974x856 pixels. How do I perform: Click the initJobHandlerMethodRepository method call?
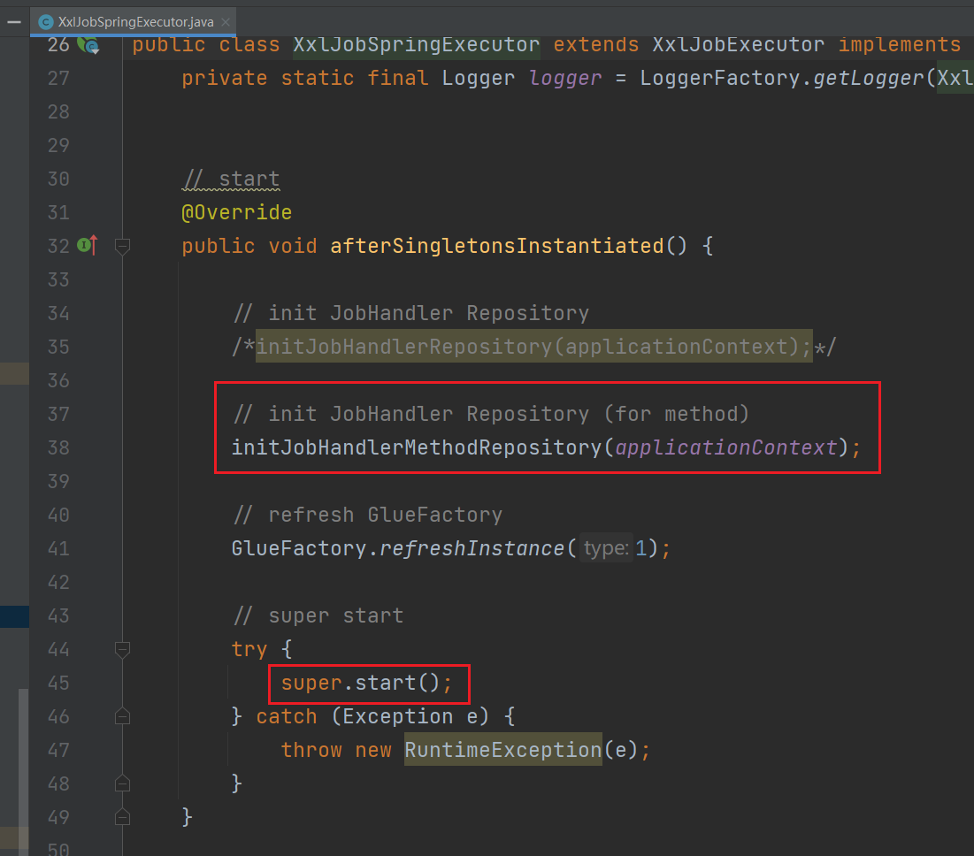(416, 447)
